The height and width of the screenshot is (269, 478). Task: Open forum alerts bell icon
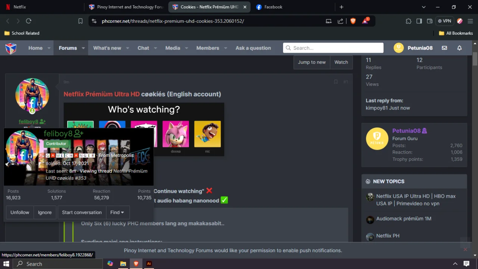[459, 48]
